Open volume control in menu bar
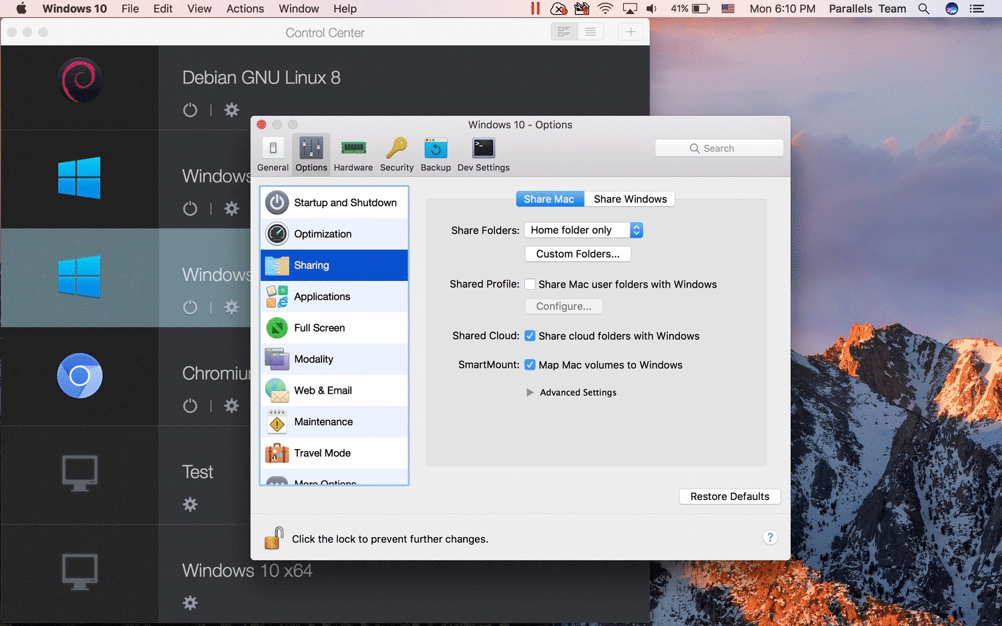Screen dimensions: 1002x626 (x=651, y=9)
